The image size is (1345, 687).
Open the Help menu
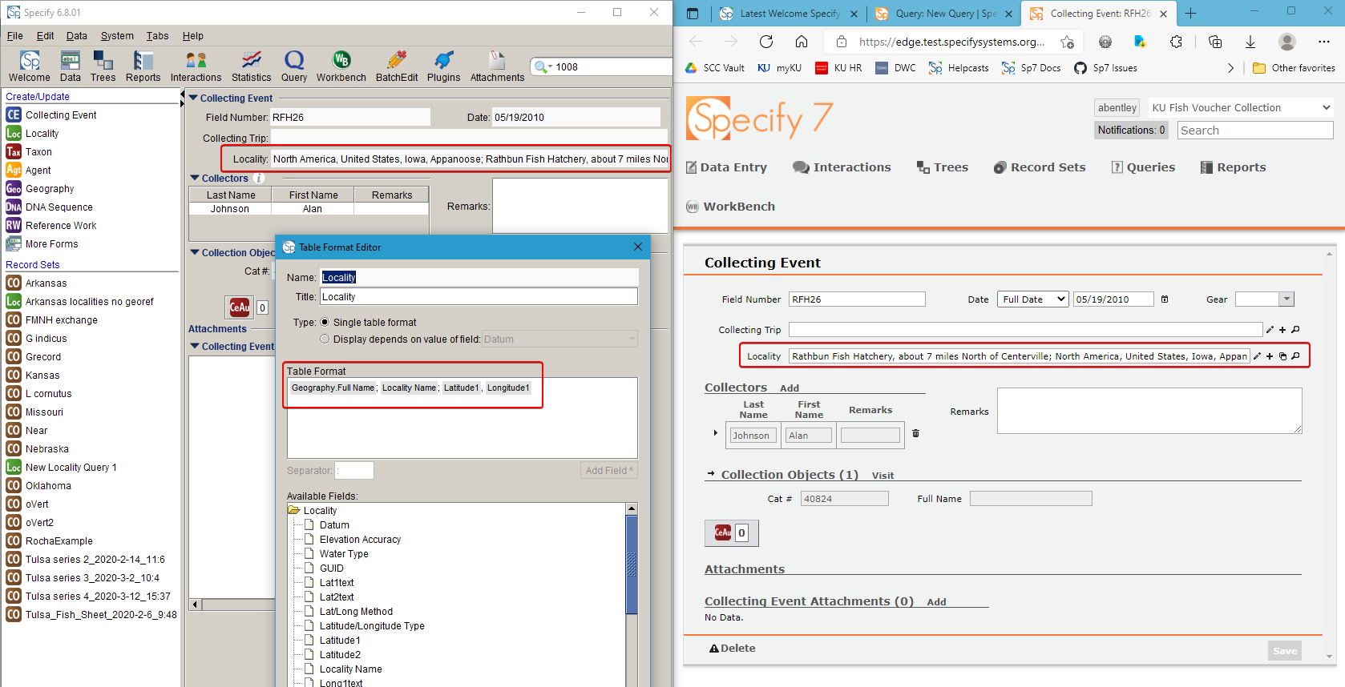pyautogui.click(x=192, y=36)
